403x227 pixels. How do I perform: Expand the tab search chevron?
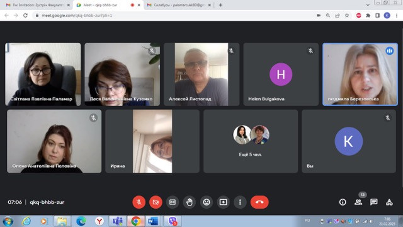(368, 5)
